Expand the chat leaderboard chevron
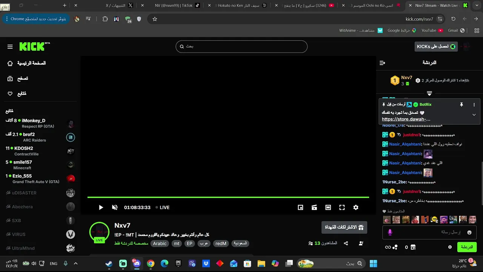 pos(429,93)
